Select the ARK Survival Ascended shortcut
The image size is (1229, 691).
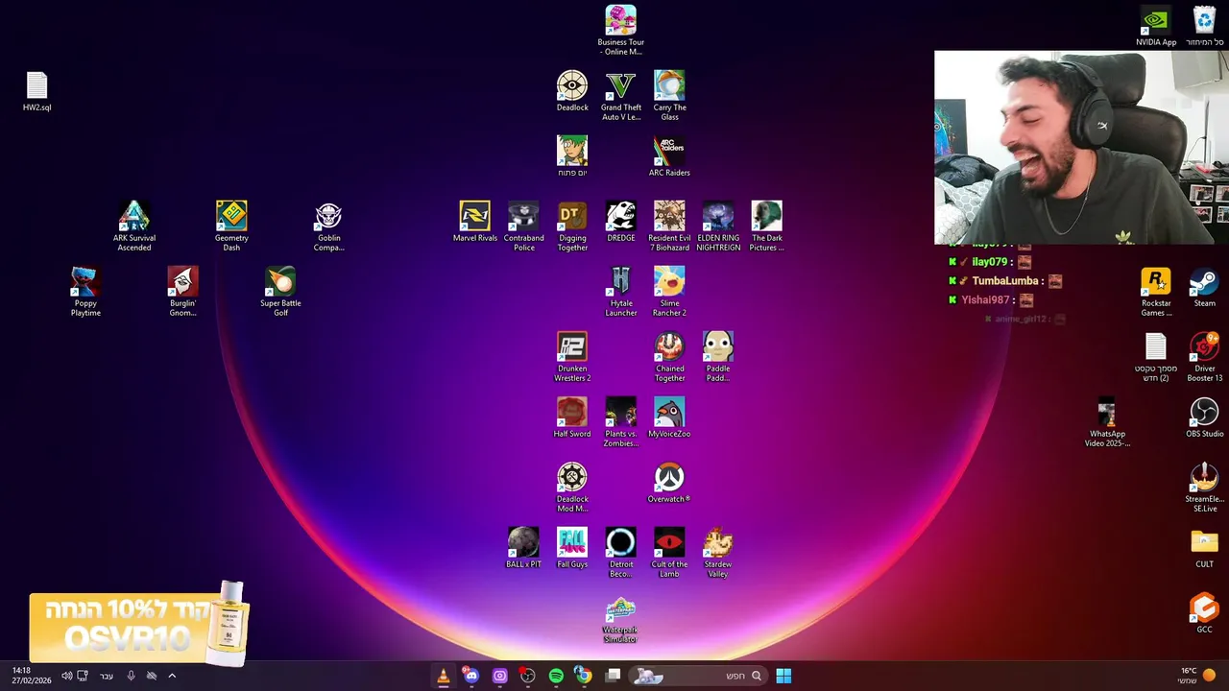coord(134,226)
